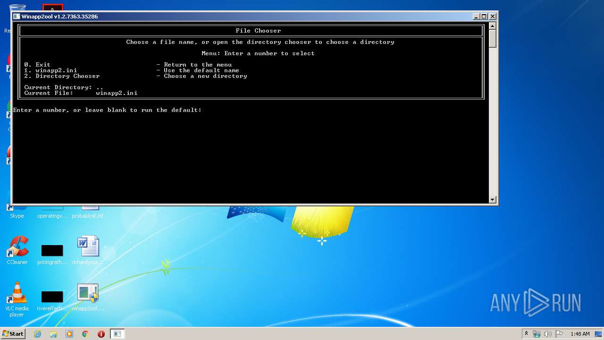The width and height of the screenshot is (604, 340).
Task: Launch Windows Media Player from taskbar
Action: point(69,334)
